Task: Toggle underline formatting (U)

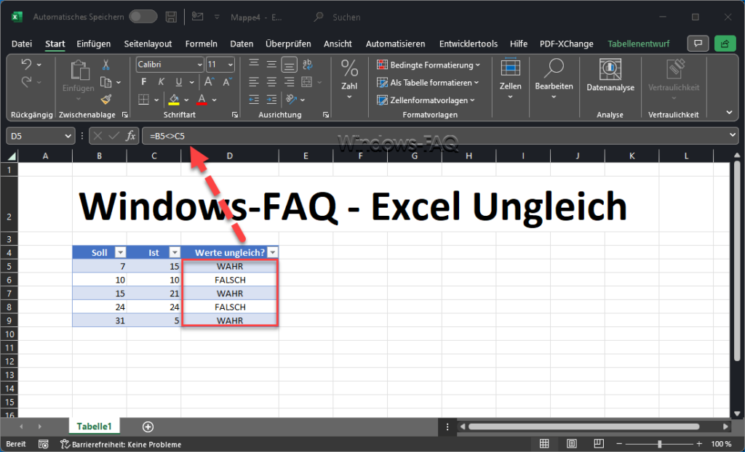Action: click(x=179, y=82)
